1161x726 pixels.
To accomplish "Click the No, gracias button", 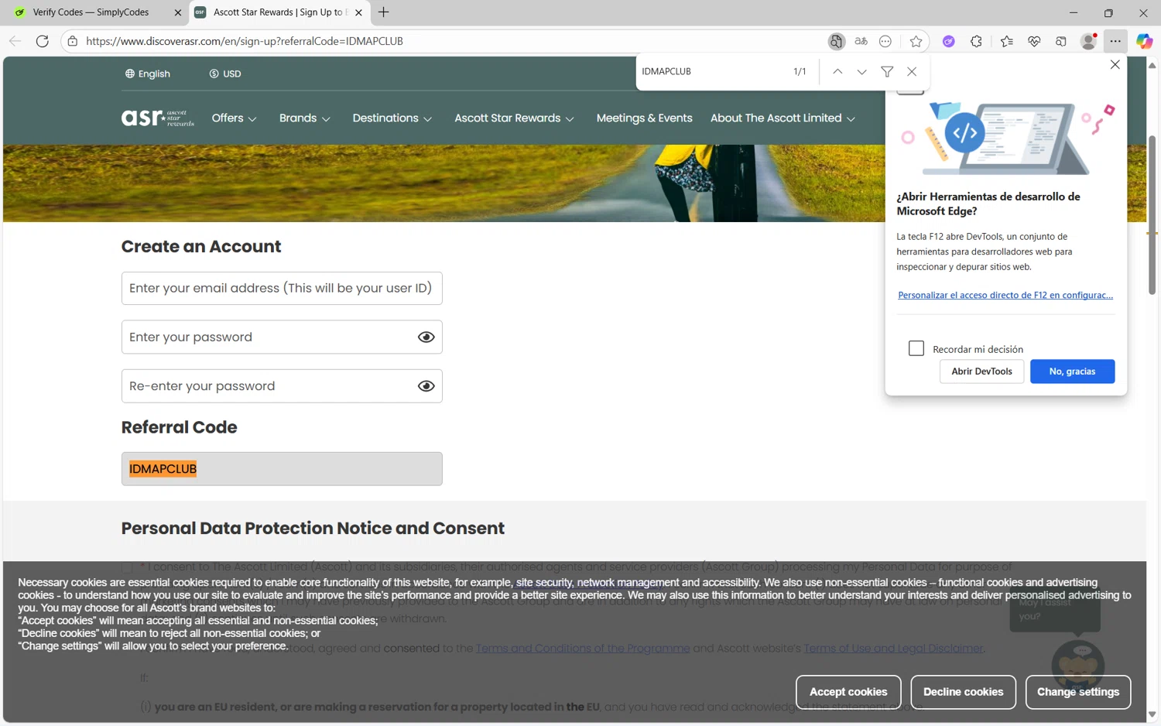I will pyautogui.click(x=1072, y=372).
